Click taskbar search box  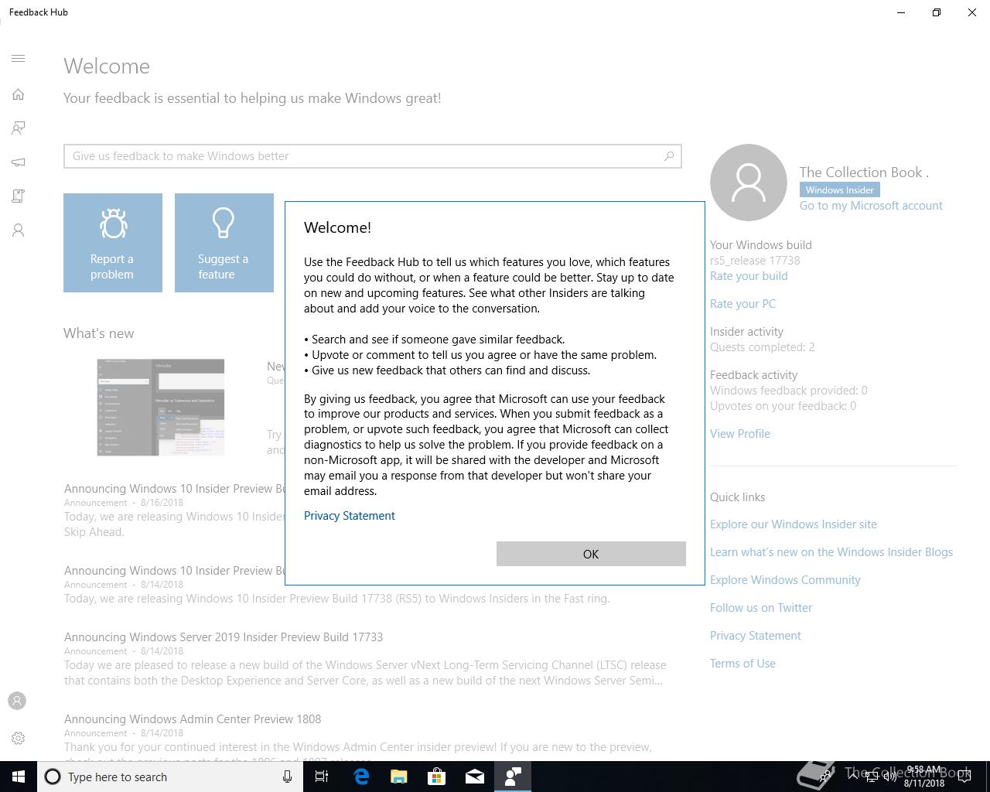(169, 777)
